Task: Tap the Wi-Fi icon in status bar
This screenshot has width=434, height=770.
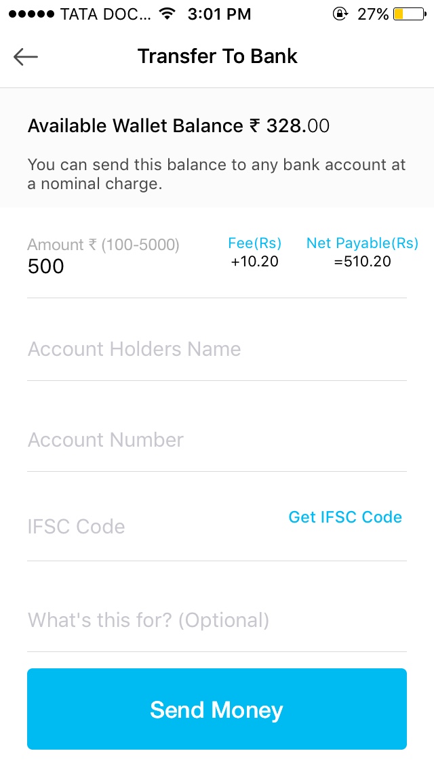Action: [165, 14]
